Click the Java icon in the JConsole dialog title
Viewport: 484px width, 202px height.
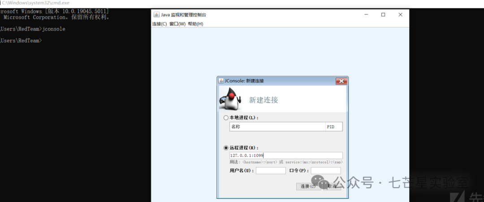(x=221, y=81)
